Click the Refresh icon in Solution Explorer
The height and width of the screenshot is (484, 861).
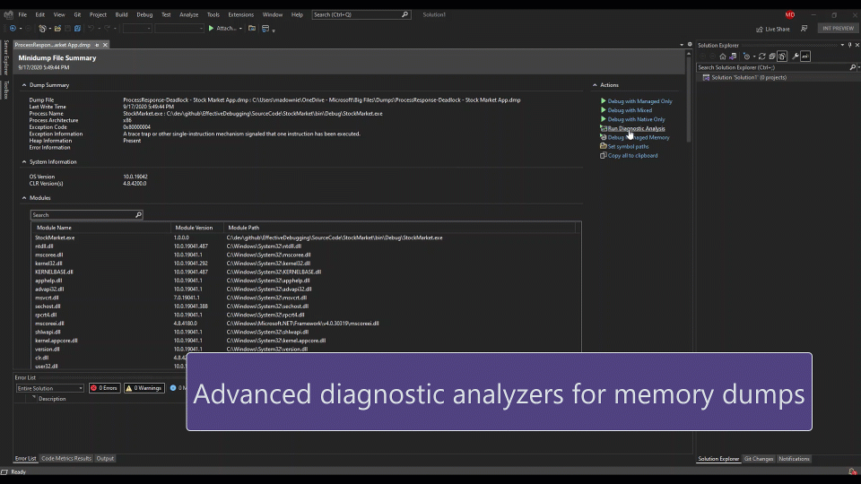[762, 56]
